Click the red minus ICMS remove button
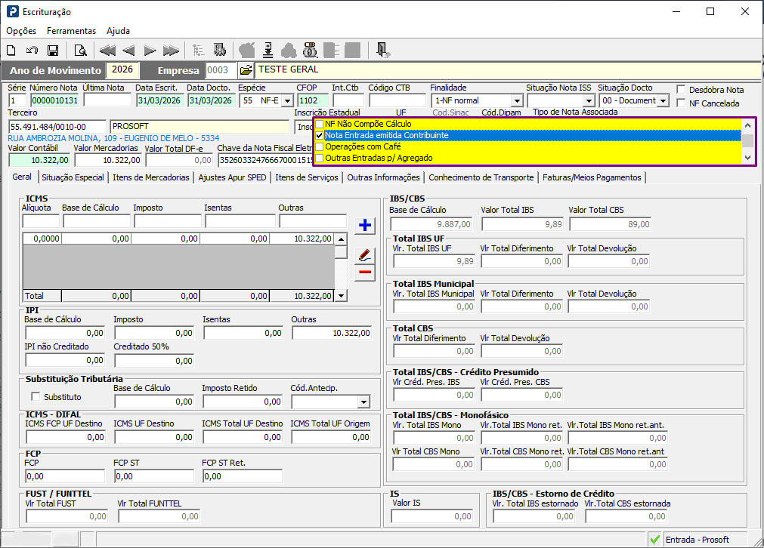 click(365, 272)
